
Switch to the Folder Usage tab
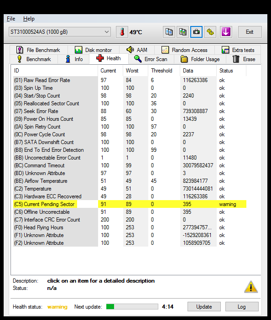click(200, 59)
